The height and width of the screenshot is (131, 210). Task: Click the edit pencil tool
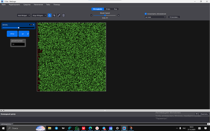59,15
